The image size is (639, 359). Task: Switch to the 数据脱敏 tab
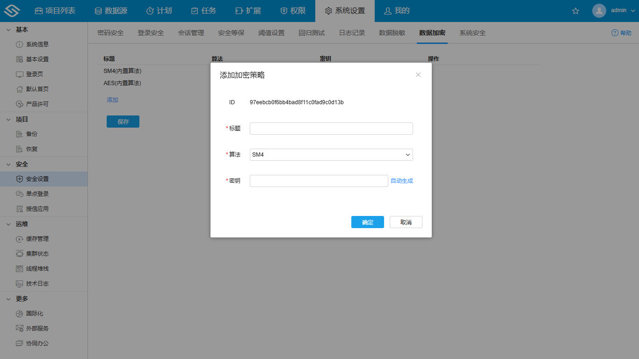click(x=392, y=33)
